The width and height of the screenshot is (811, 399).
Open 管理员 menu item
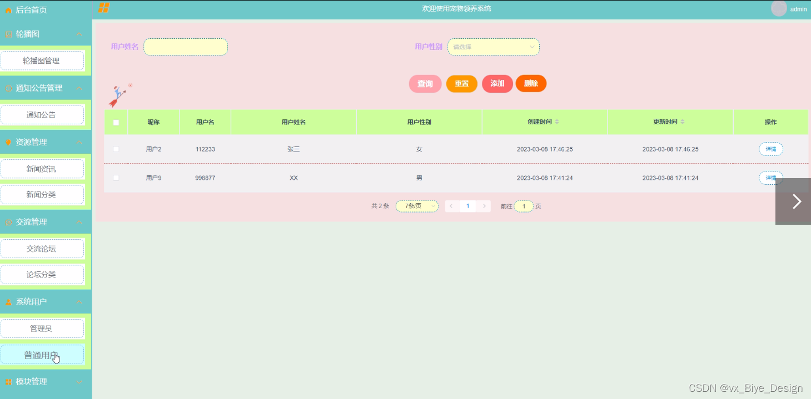[x=42, y=329]
